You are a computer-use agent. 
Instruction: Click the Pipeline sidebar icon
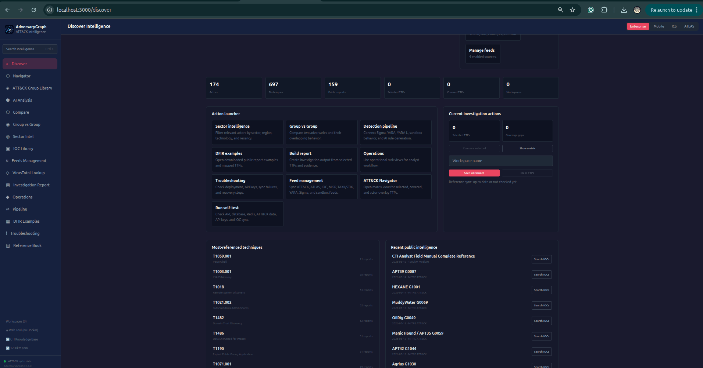tap(8, 209)
